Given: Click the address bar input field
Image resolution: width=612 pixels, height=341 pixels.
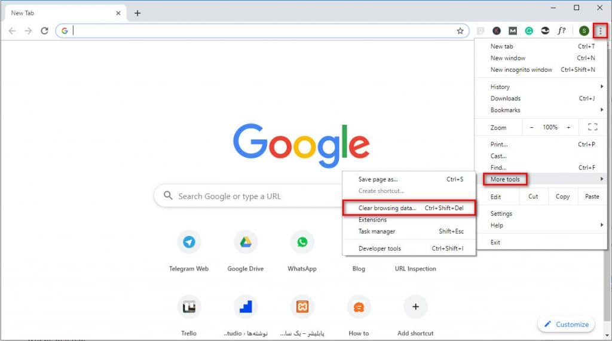Looking at the screenshot, I should click(264, 31).
